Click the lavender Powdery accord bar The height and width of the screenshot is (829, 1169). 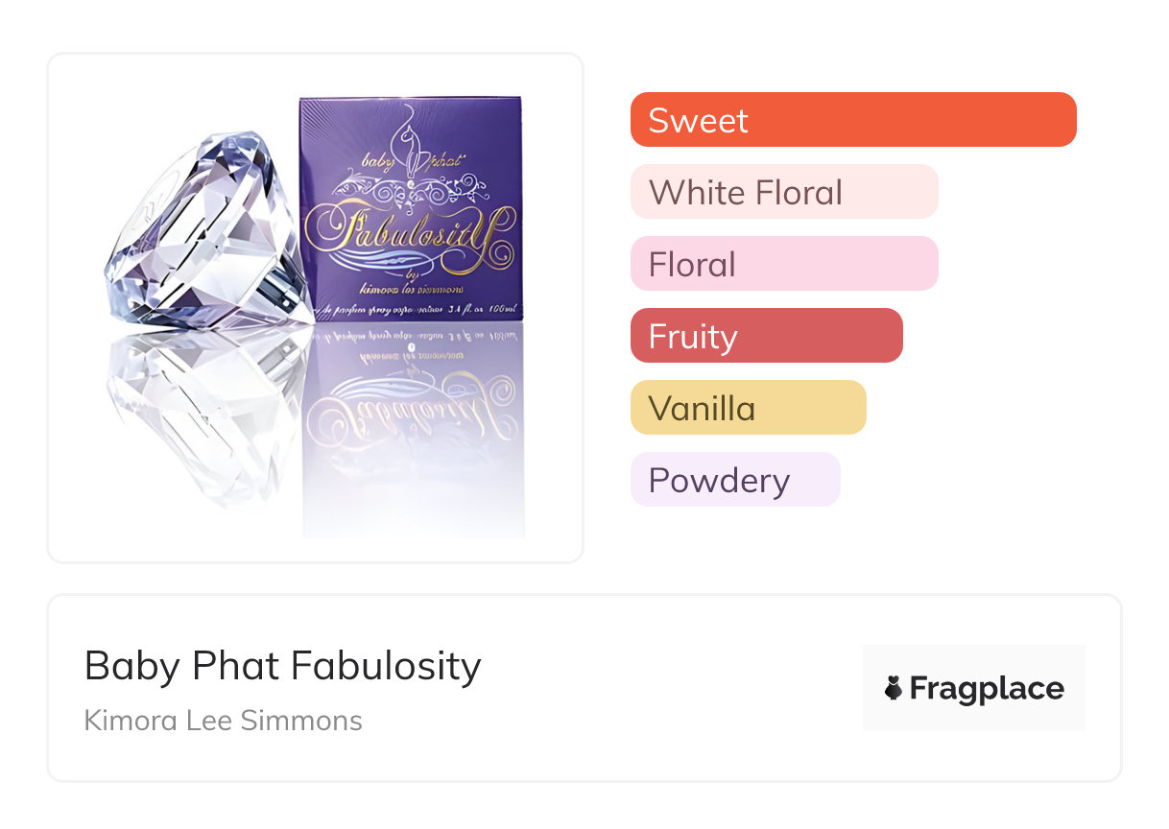pyautogui.click(x=734, y=480)
